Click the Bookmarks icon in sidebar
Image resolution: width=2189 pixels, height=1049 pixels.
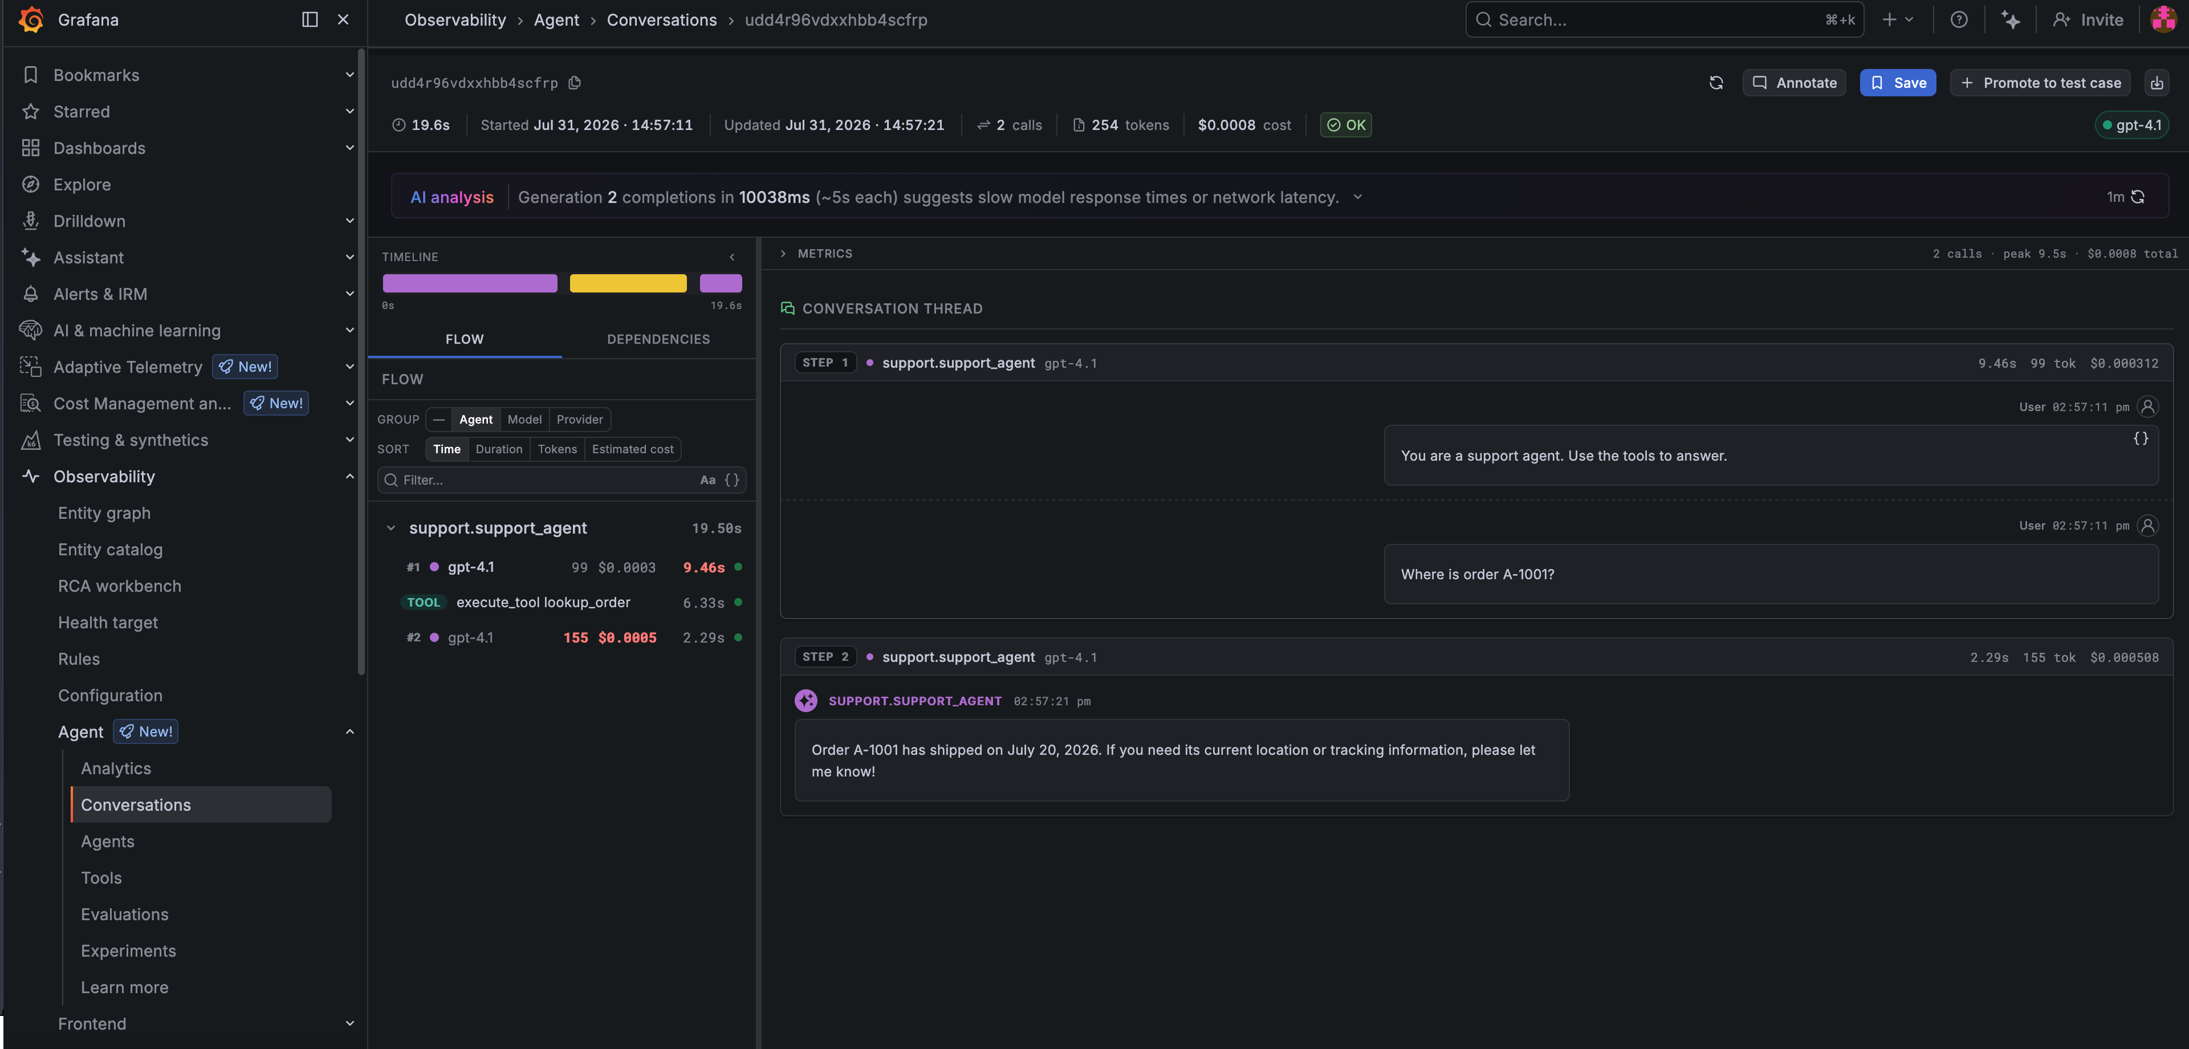click(31, 75)
